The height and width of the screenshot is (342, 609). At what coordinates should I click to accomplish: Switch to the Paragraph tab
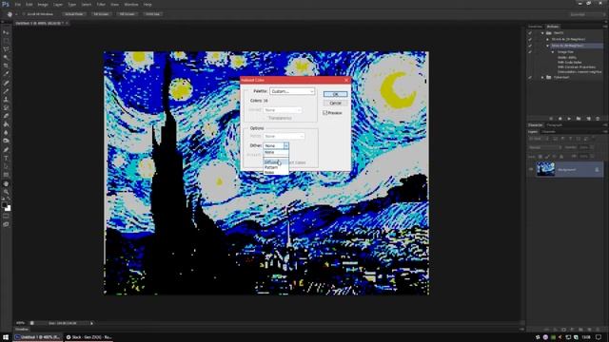(x=555, y=125)
